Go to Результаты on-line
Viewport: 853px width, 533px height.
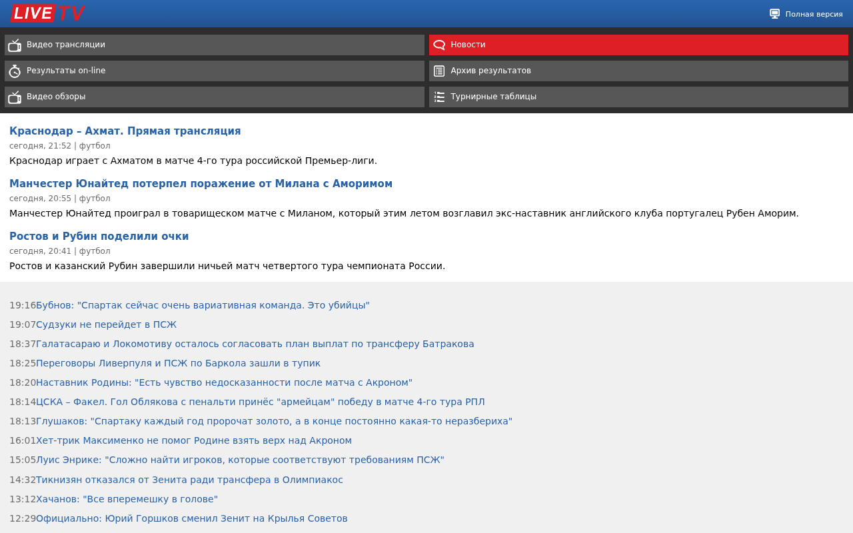(215, 71)
